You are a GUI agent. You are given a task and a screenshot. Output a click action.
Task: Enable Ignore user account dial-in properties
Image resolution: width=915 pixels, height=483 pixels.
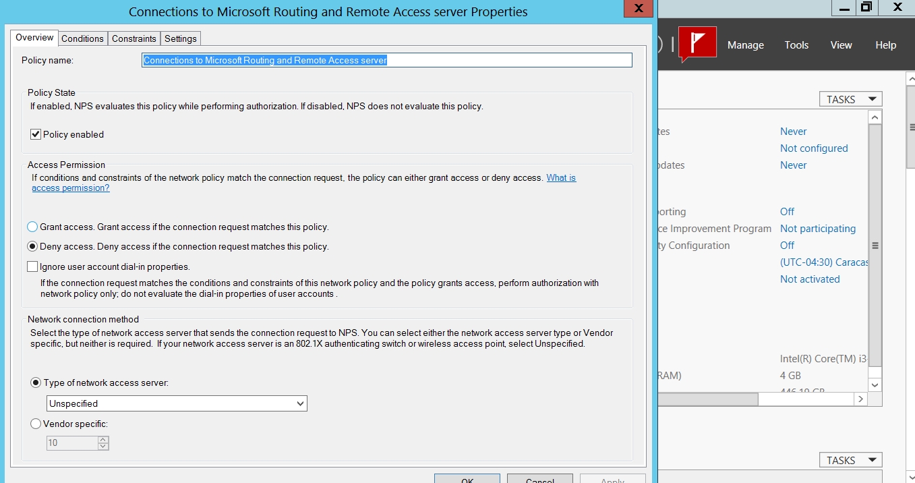point(32,266)
